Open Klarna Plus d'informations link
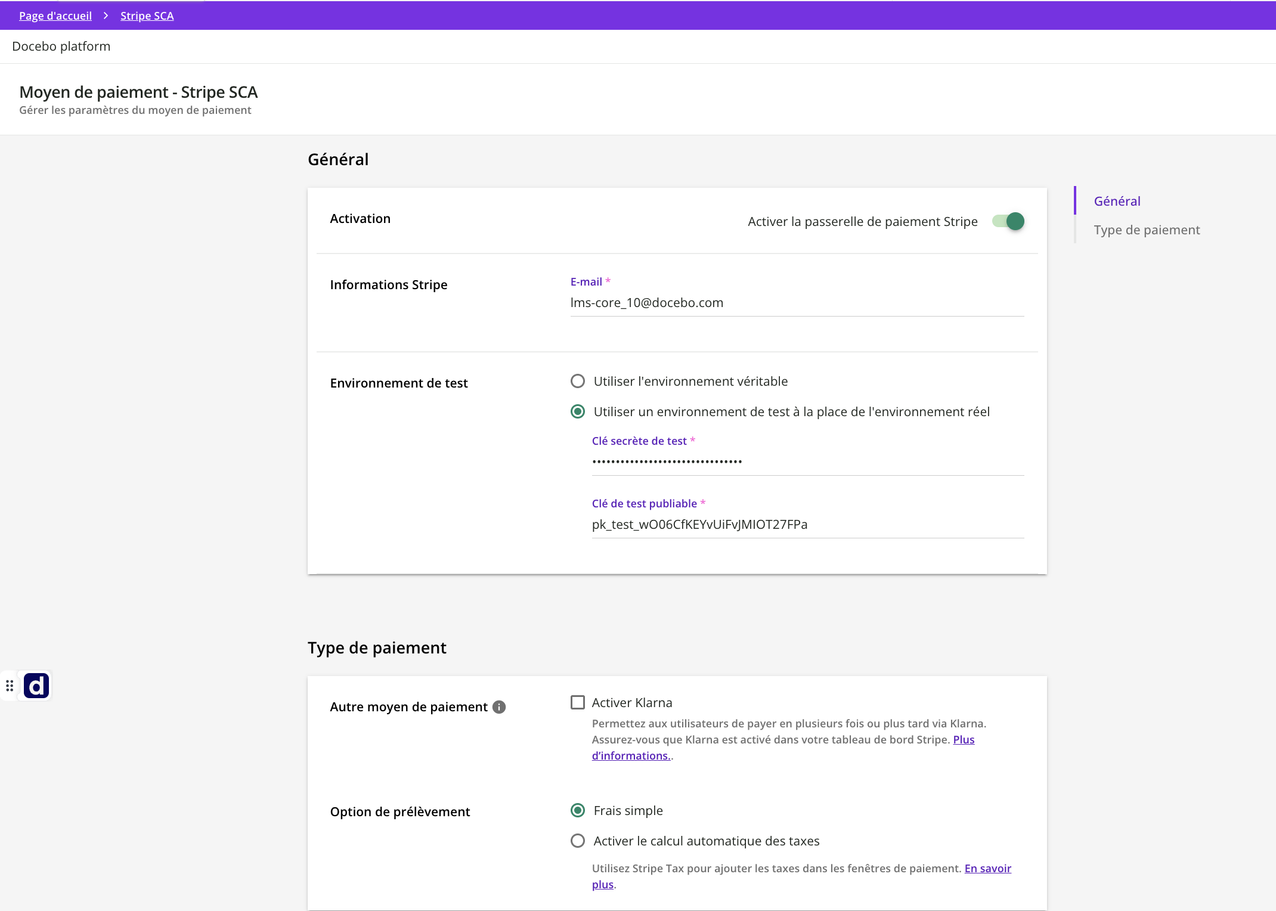Image resolution: width=1276 pixels, height=911 pixels. coord(630,755)
